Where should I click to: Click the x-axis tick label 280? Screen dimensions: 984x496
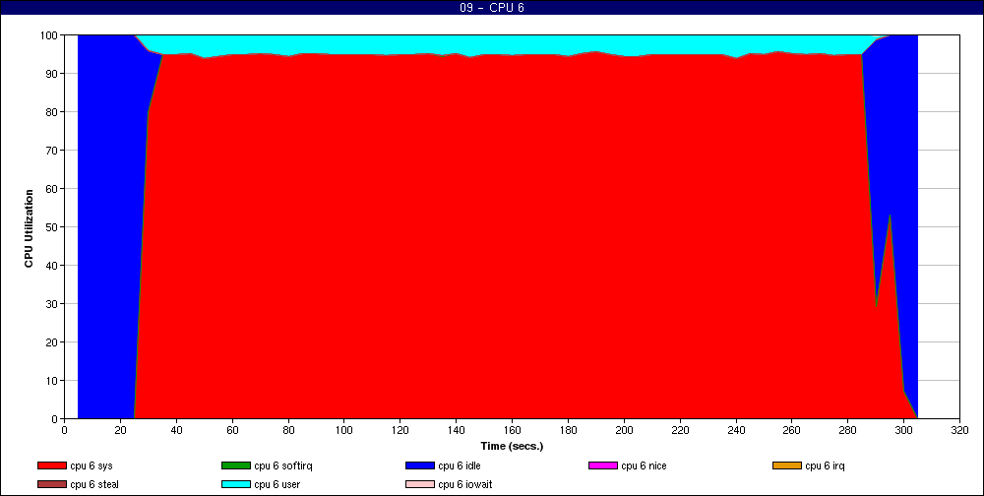[848, 430]
